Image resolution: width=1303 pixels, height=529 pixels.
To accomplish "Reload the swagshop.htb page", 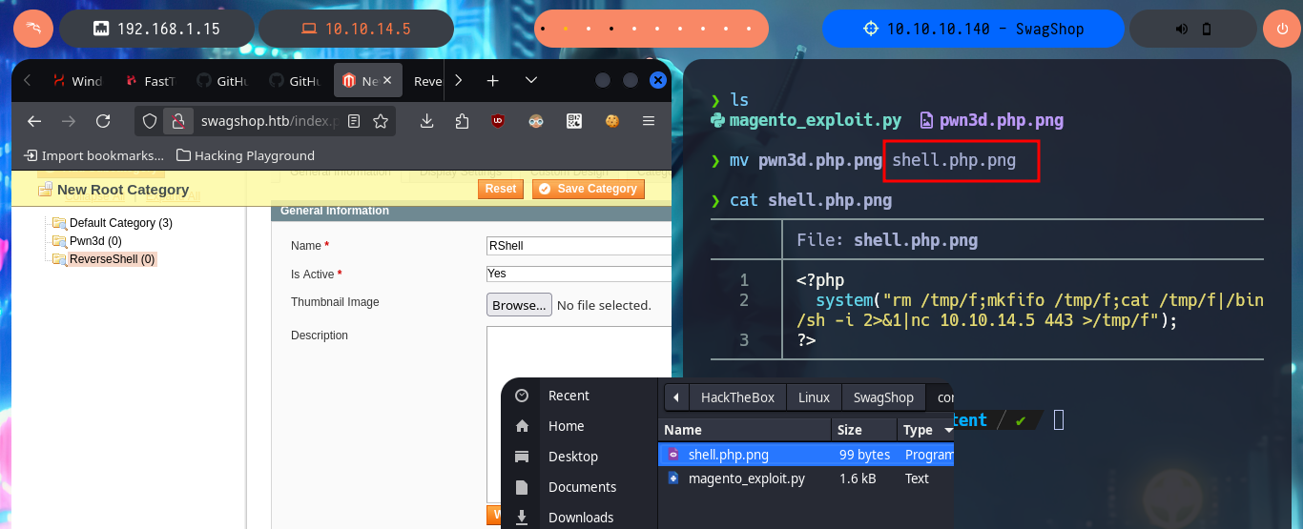I will coord(103,121).
